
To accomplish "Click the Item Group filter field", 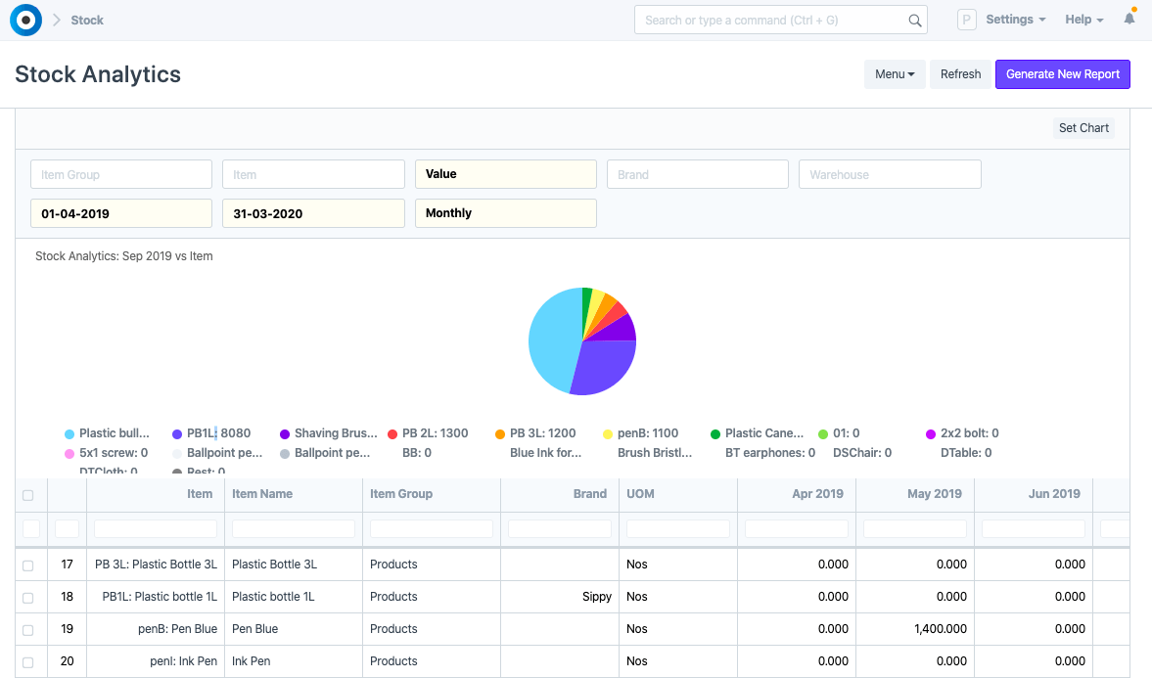I will tap(120, 173).
